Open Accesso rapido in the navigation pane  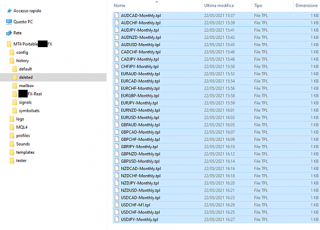27,11
